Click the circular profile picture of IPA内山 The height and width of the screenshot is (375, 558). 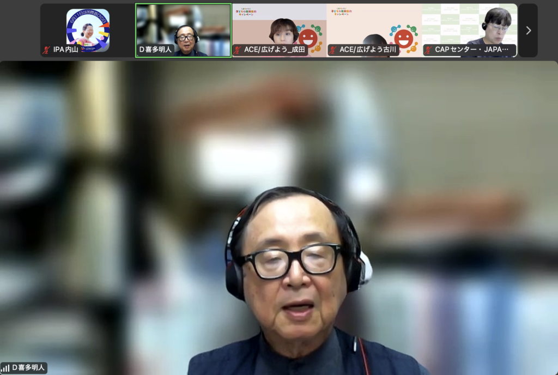(x=88, y=30)
